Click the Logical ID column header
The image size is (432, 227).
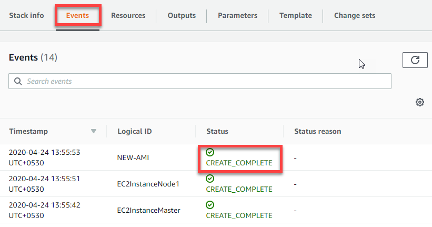coord(135,131)
